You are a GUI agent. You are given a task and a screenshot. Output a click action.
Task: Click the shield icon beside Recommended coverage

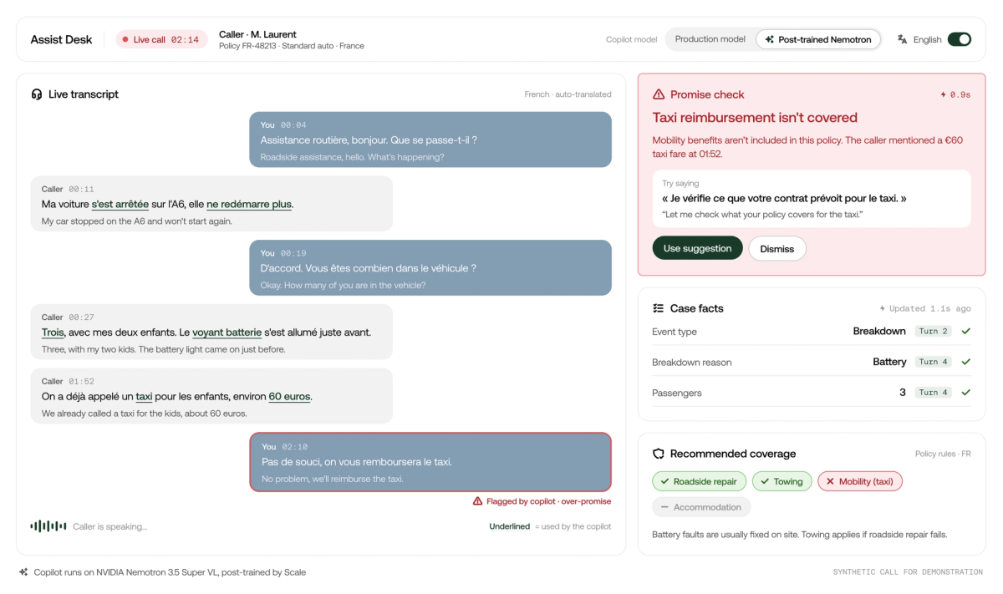[x=659, y=454]
